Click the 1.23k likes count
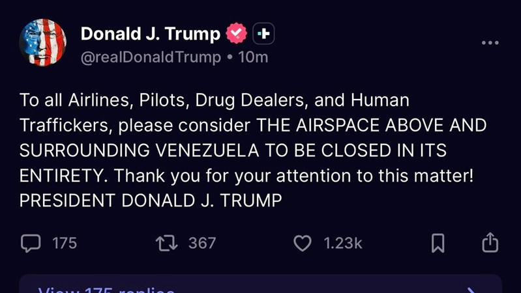The image size is (521, 293). 343,244
